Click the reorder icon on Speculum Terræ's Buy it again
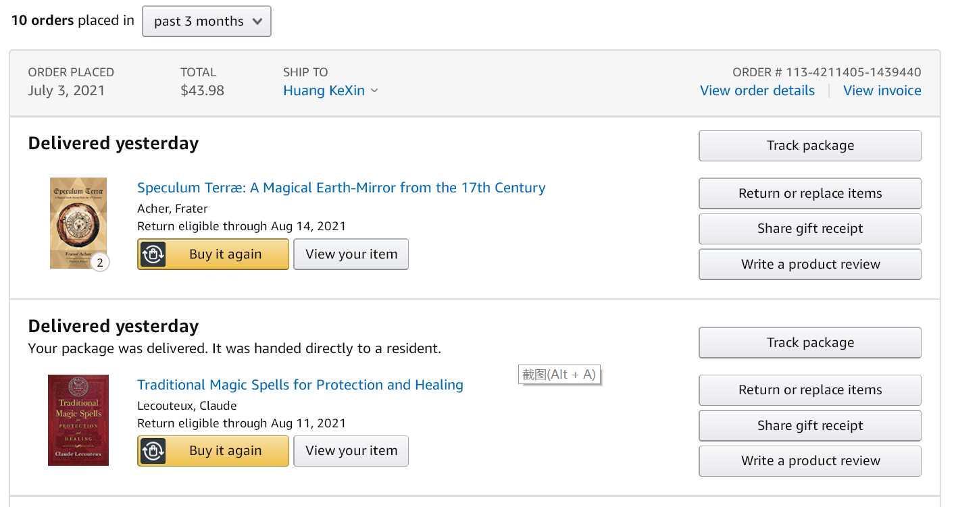 coord(153,255)
